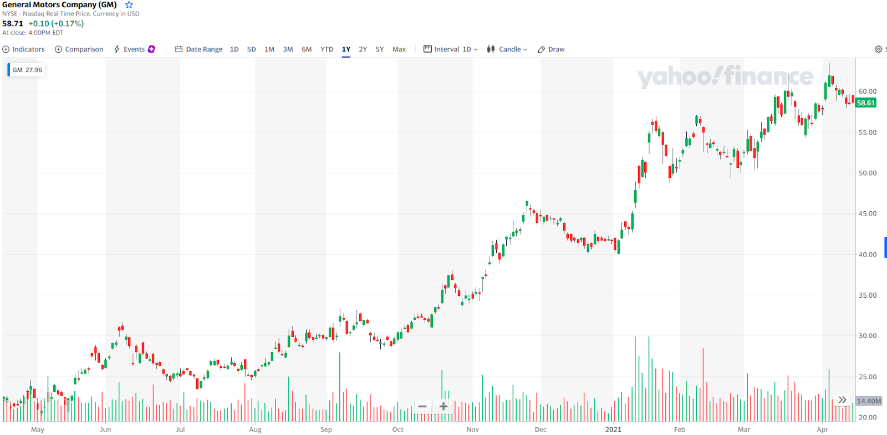Select the Max range tab
The height and width of the screenshot is (435, 887).
[399, 49]
